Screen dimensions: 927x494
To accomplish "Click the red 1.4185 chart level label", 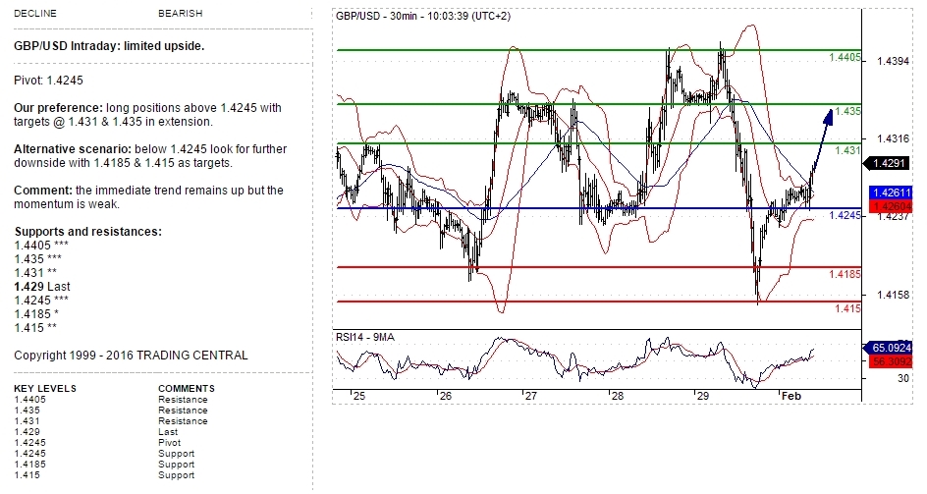I will pyautogui.click(x=845, y=274).
